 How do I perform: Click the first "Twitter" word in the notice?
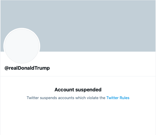[33, 98]
